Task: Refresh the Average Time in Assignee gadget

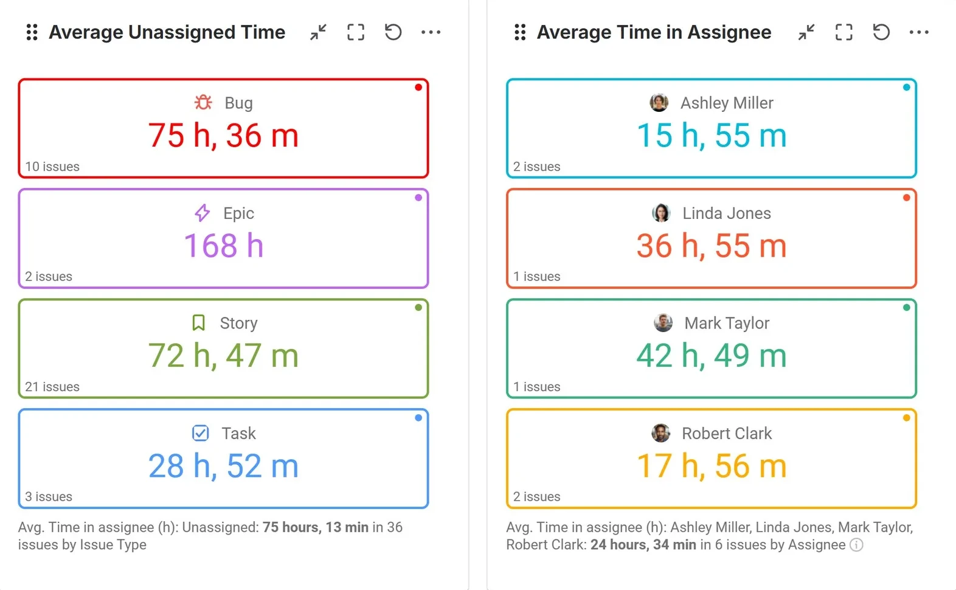Action: (x=882, y=32)
